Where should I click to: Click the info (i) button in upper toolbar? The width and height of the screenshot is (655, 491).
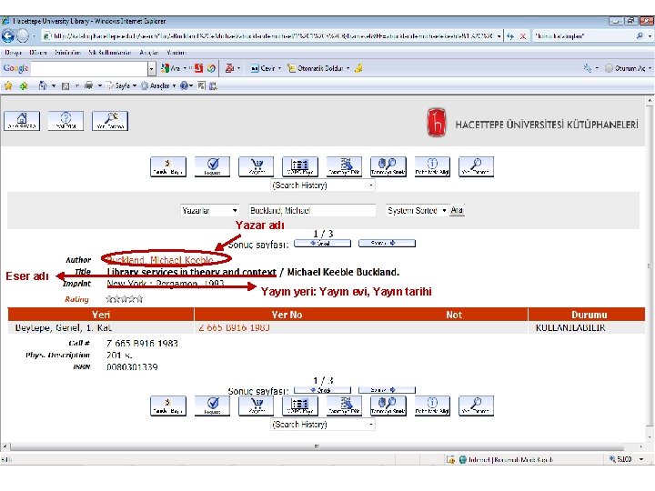click(432, 166)
